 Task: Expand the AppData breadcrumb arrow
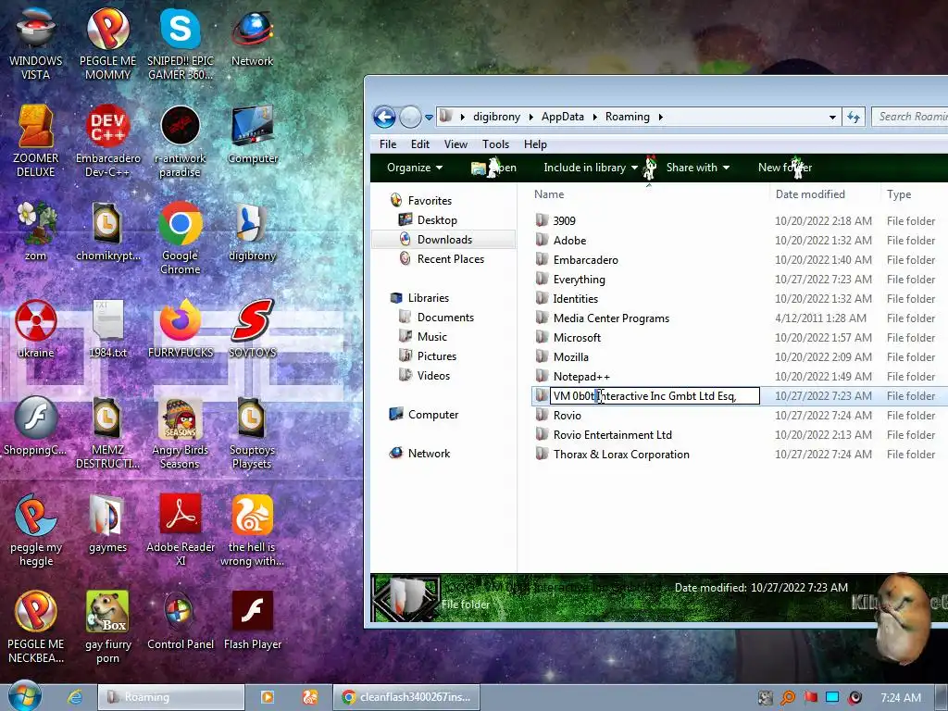pos(595,117)
